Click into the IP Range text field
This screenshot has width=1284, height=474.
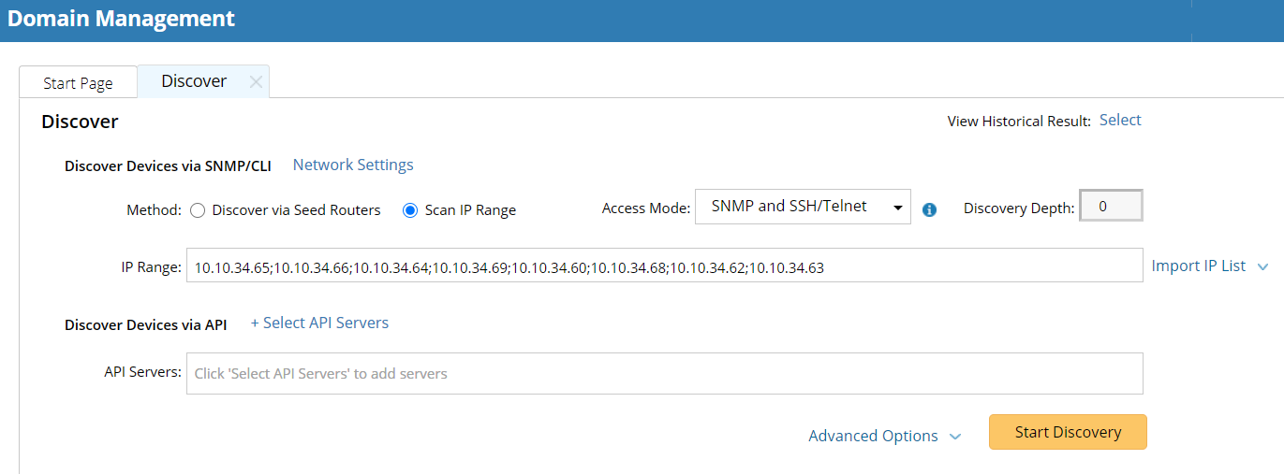pyautogui.click(x=664, y=266)
